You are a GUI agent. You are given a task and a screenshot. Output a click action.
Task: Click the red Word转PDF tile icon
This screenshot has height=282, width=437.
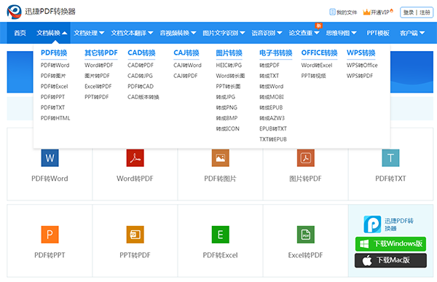coord(135,158)
